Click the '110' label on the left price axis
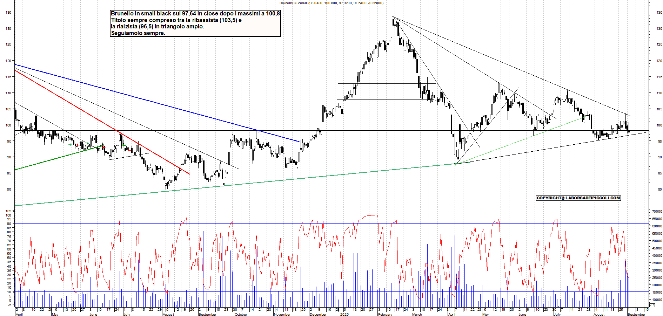 click(8, 93)
